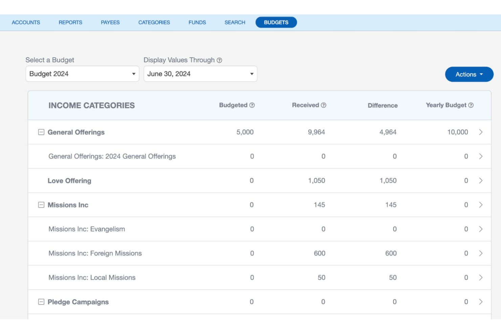Click help icon next to Received column

[x=324, y=105]
